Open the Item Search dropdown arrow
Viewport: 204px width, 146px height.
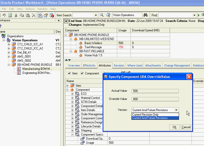96,15
